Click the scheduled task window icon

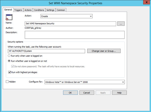9,17
